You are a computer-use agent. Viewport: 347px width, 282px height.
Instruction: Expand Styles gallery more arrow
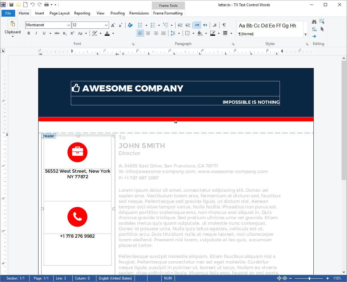[x=305, y=34]
